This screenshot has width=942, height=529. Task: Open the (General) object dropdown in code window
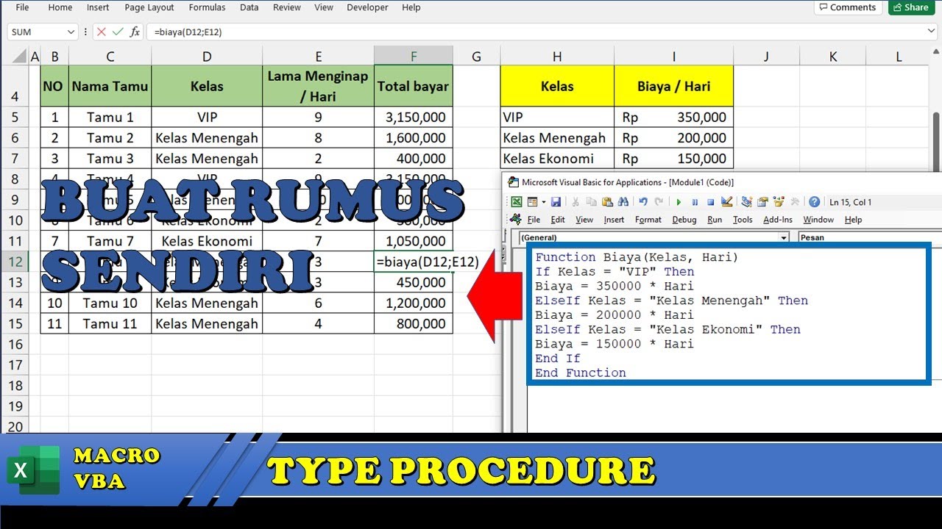(784, 237)
